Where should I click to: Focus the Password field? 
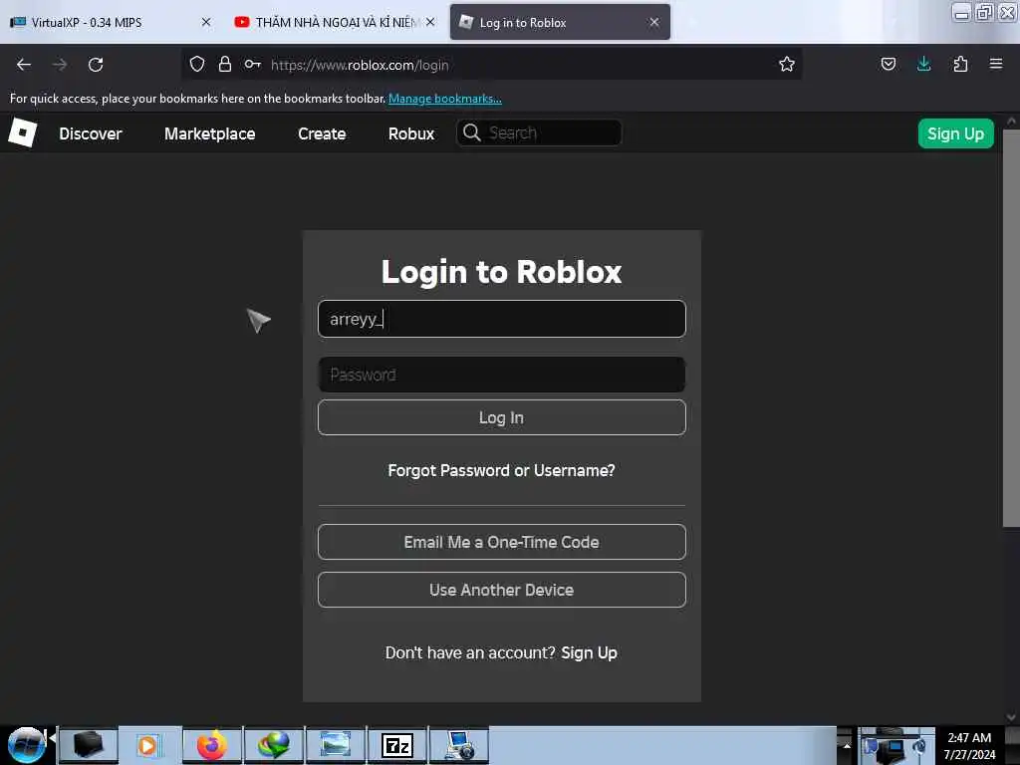click(x=502, y=375)
